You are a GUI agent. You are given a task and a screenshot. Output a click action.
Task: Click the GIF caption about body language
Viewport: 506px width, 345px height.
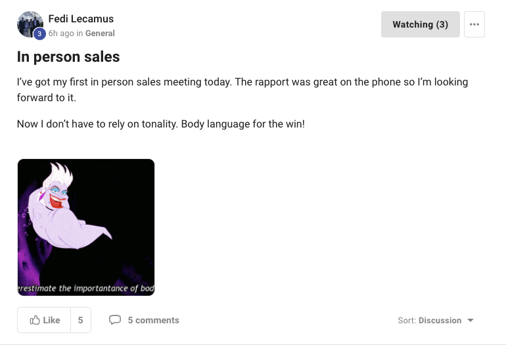coord(86,288)
